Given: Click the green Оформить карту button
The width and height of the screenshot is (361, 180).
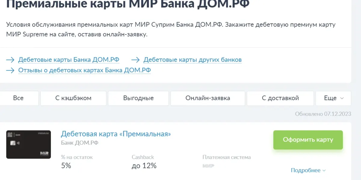Looking at the screenshot, I should (308, 140).
